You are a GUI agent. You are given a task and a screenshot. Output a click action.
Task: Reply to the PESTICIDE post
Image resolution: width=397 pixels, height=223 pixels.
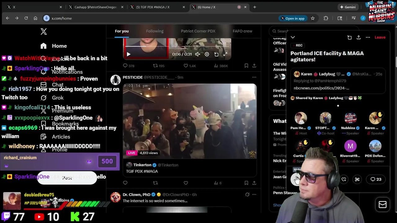(125, 183)
